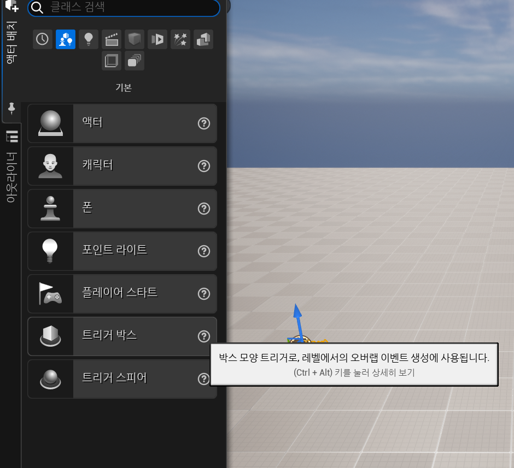The height and width of the screenshot is (468, 514).
Task: Select the Geometry stacked-blocks category icon
Action: (203, 39)
